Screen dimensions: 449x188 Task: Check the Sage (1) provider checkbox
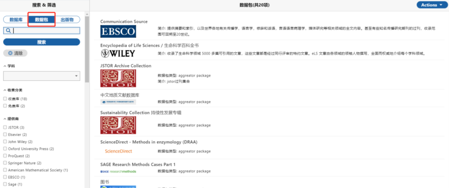coord(5,184)
